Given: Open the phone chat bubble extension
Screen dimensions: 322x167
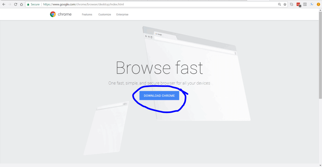Looking at the screenshot, I should click(312, 4).
